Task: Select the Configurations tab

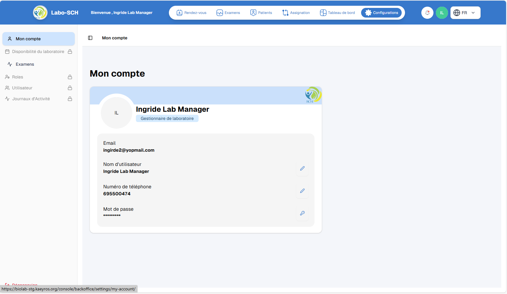Action: tap(381, 13)
